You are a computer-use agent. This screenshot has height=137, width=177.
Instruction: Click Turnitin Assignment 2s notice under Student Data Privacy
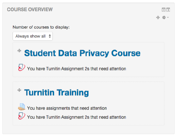click(x=77, y=68)
